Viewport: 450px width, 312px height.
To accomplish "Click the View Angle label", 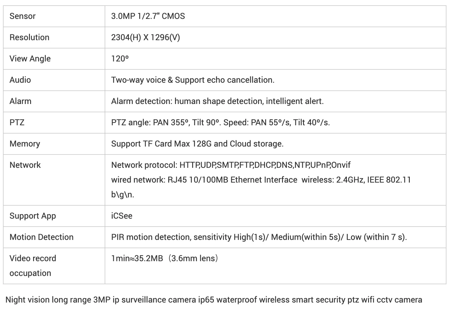I will tap(30, 59).
